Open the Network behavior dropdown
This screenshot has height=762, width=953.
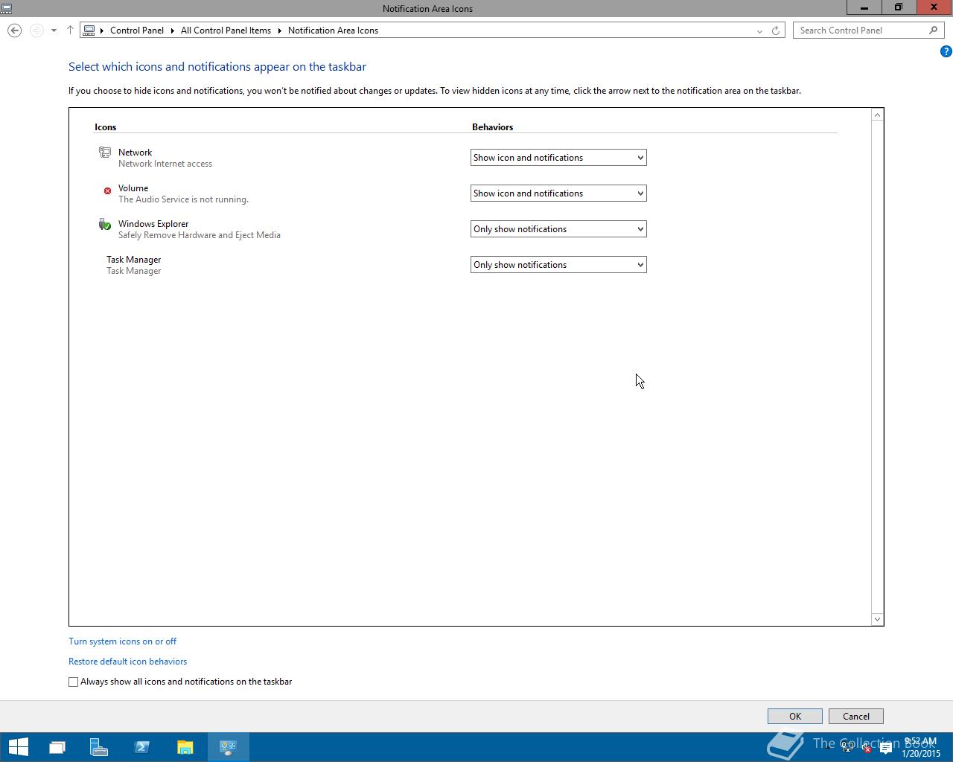(x=558, y=158)
